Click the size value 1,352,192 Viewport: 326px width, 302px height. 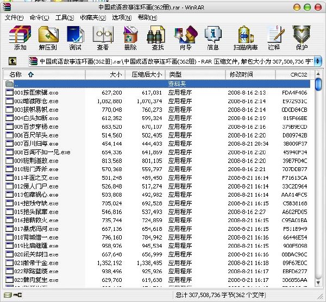110,263
